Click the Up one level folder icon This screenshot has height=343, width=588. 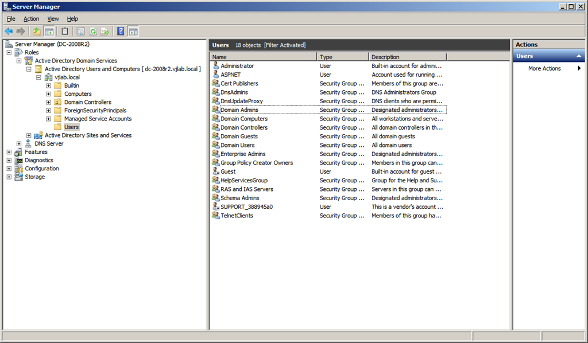point(37,31)
